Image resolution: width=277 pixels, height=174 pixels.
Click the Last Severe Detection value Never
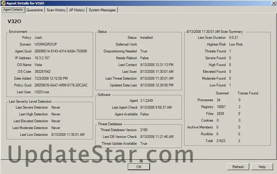56,107
